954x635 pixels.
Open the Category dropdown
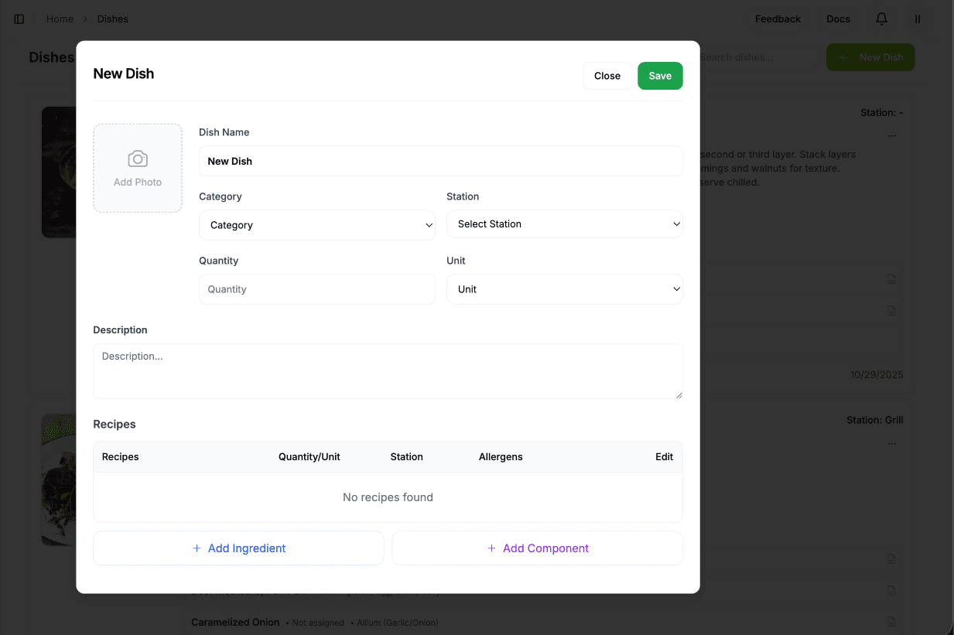coord(317,225)
